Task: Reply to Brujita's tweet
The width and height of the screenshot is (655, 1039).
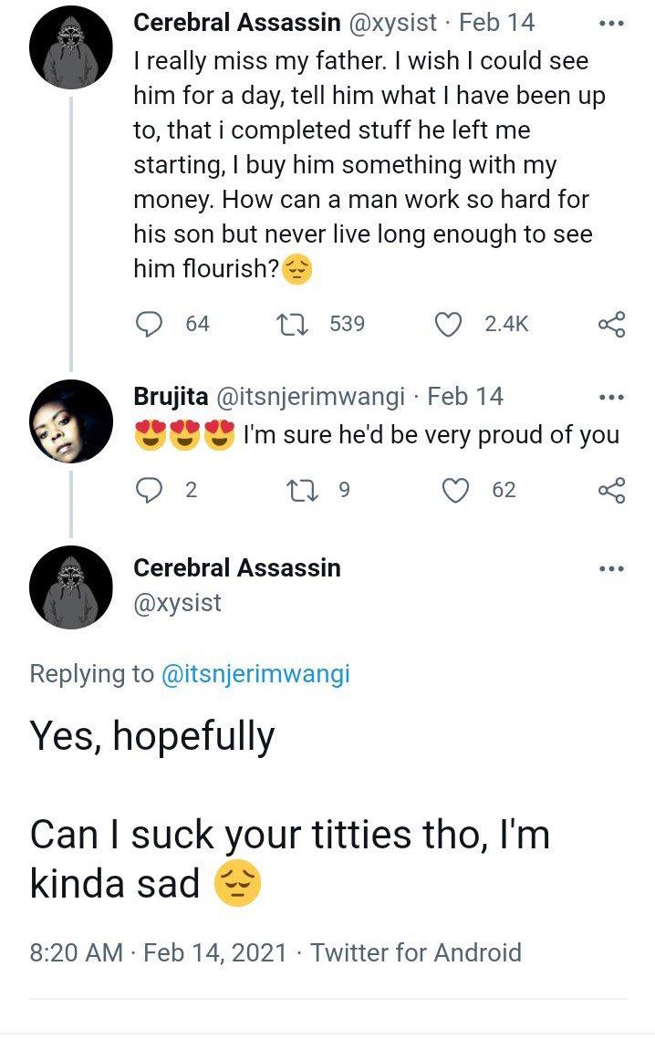Action: click(x=149, y=490)
